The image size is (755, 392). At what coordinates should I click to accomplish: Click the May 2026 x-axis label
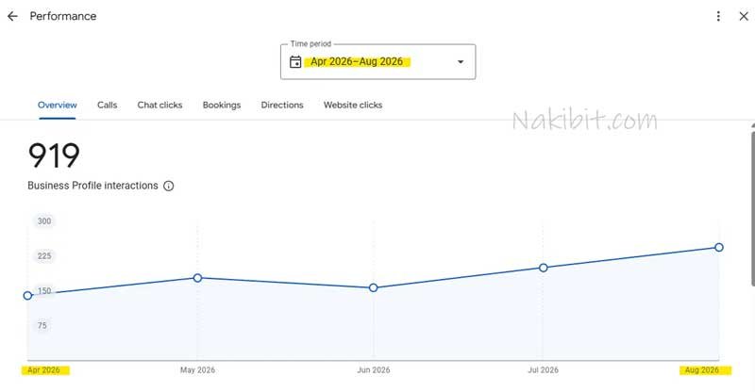[197, 370]
